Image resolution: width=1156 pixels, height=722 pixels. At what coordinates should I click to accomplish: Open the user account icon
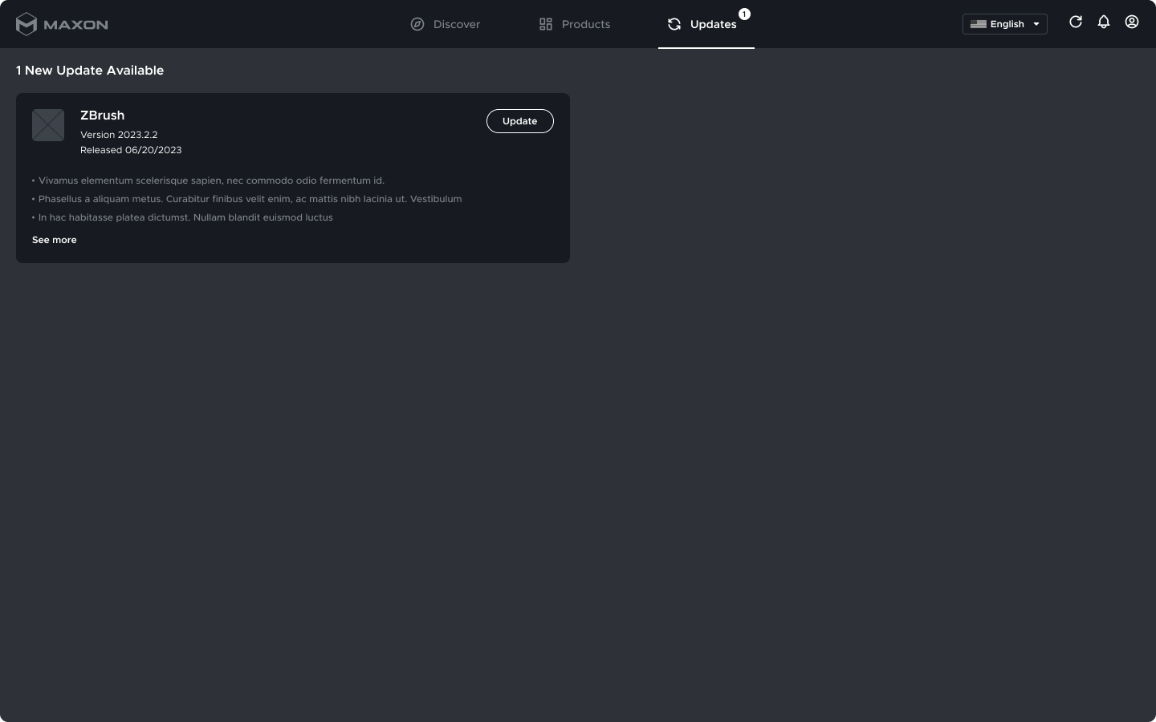1132,22
